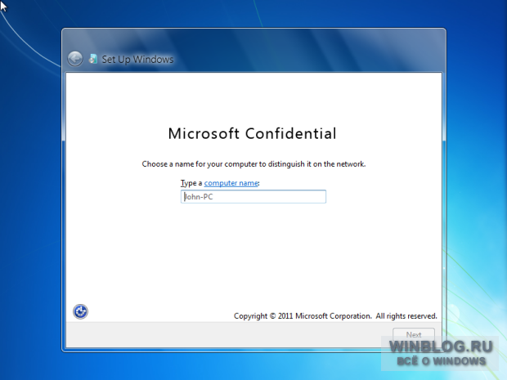
Task: Click the Microsoft Confidential heading
Action: tap(252, 133)
